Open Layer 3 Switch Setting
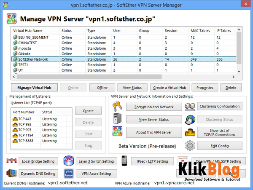 pyautogui.click(x=96, y=161)
